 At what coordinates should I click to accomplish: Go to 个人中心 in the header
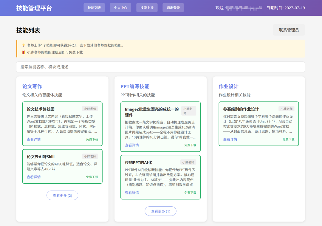[x=120, y=7]
